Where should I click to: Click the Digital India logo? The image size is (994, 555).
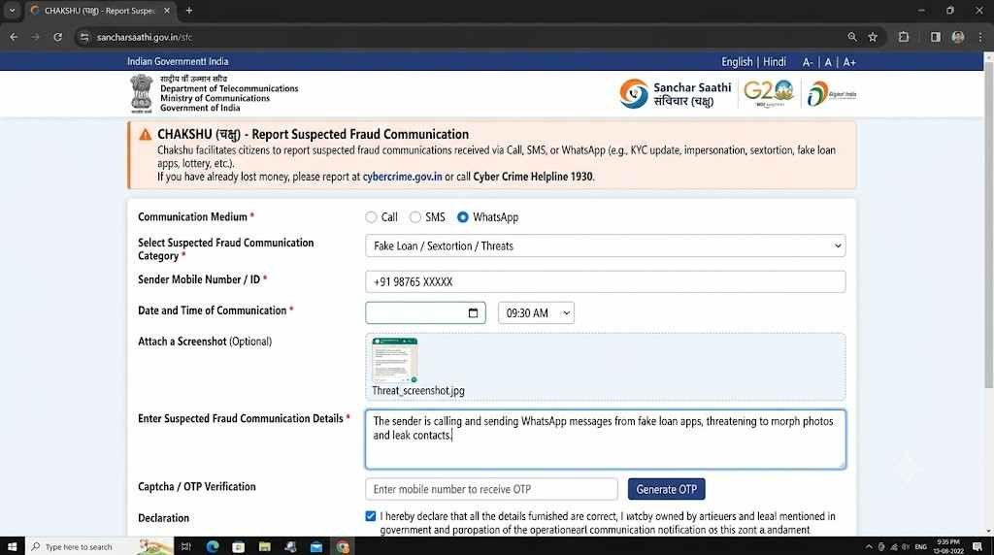pos(832,94)
